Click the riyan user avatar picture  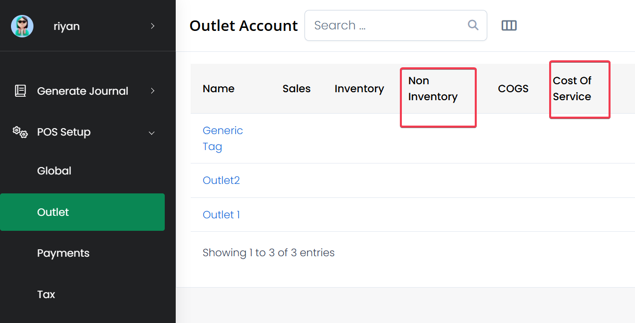point(22,26)
